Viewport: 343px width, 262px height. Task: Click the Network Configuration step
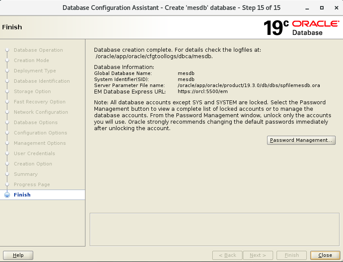click(x=41, y=112)
